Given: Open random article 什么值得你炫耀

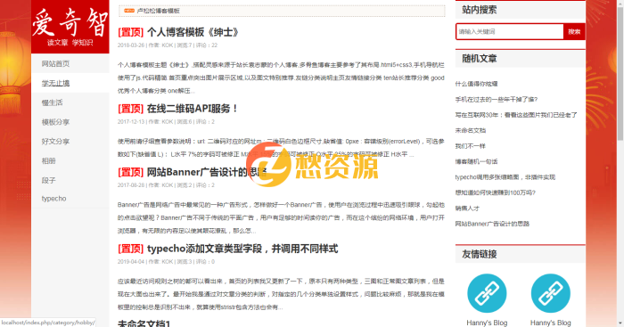Looking at the screenshot, I should (x=476, y=84).
